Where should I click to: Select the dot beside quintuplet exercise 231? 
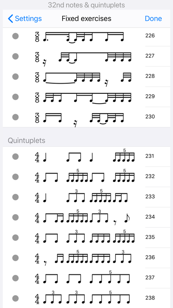[x=15, y=157]
